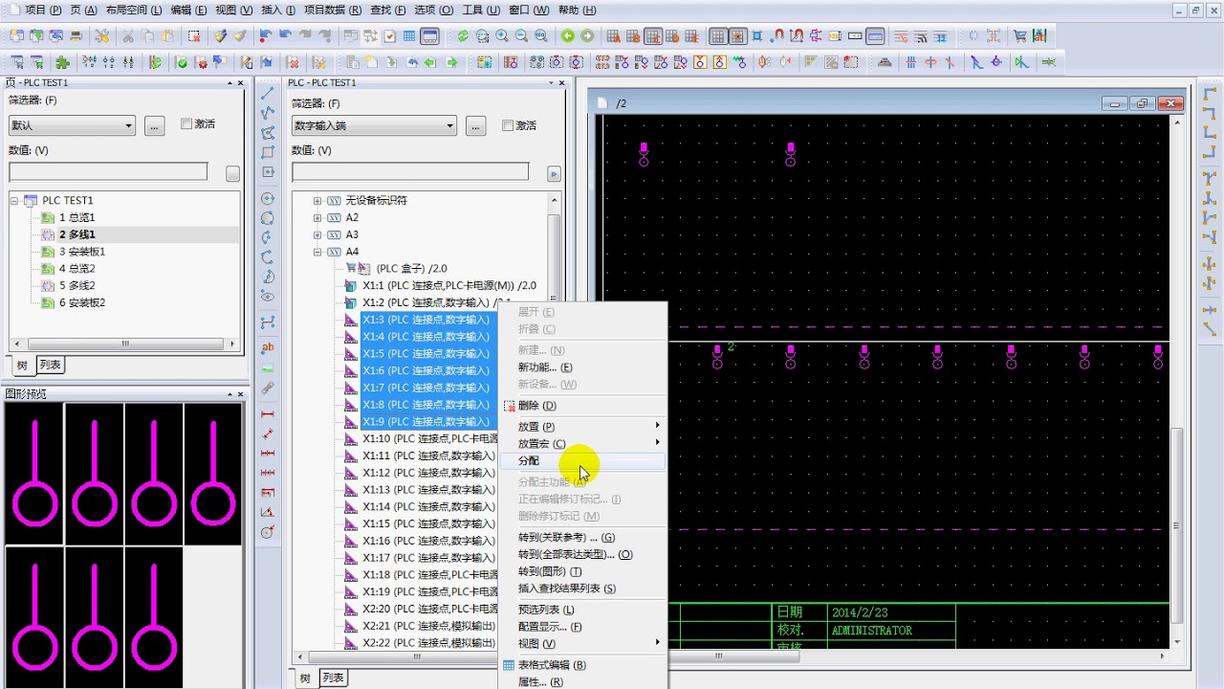Image resolution: width=1224 pixels, height=689 pixels.
Task: Click the green forward arrow icon
Action: pyautogui.click(x=587, y=36)
